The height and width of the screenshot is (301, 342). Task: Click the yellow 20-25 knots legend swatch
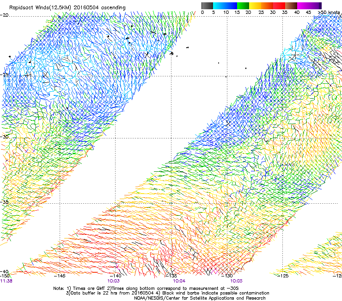(x=255, y=6)
